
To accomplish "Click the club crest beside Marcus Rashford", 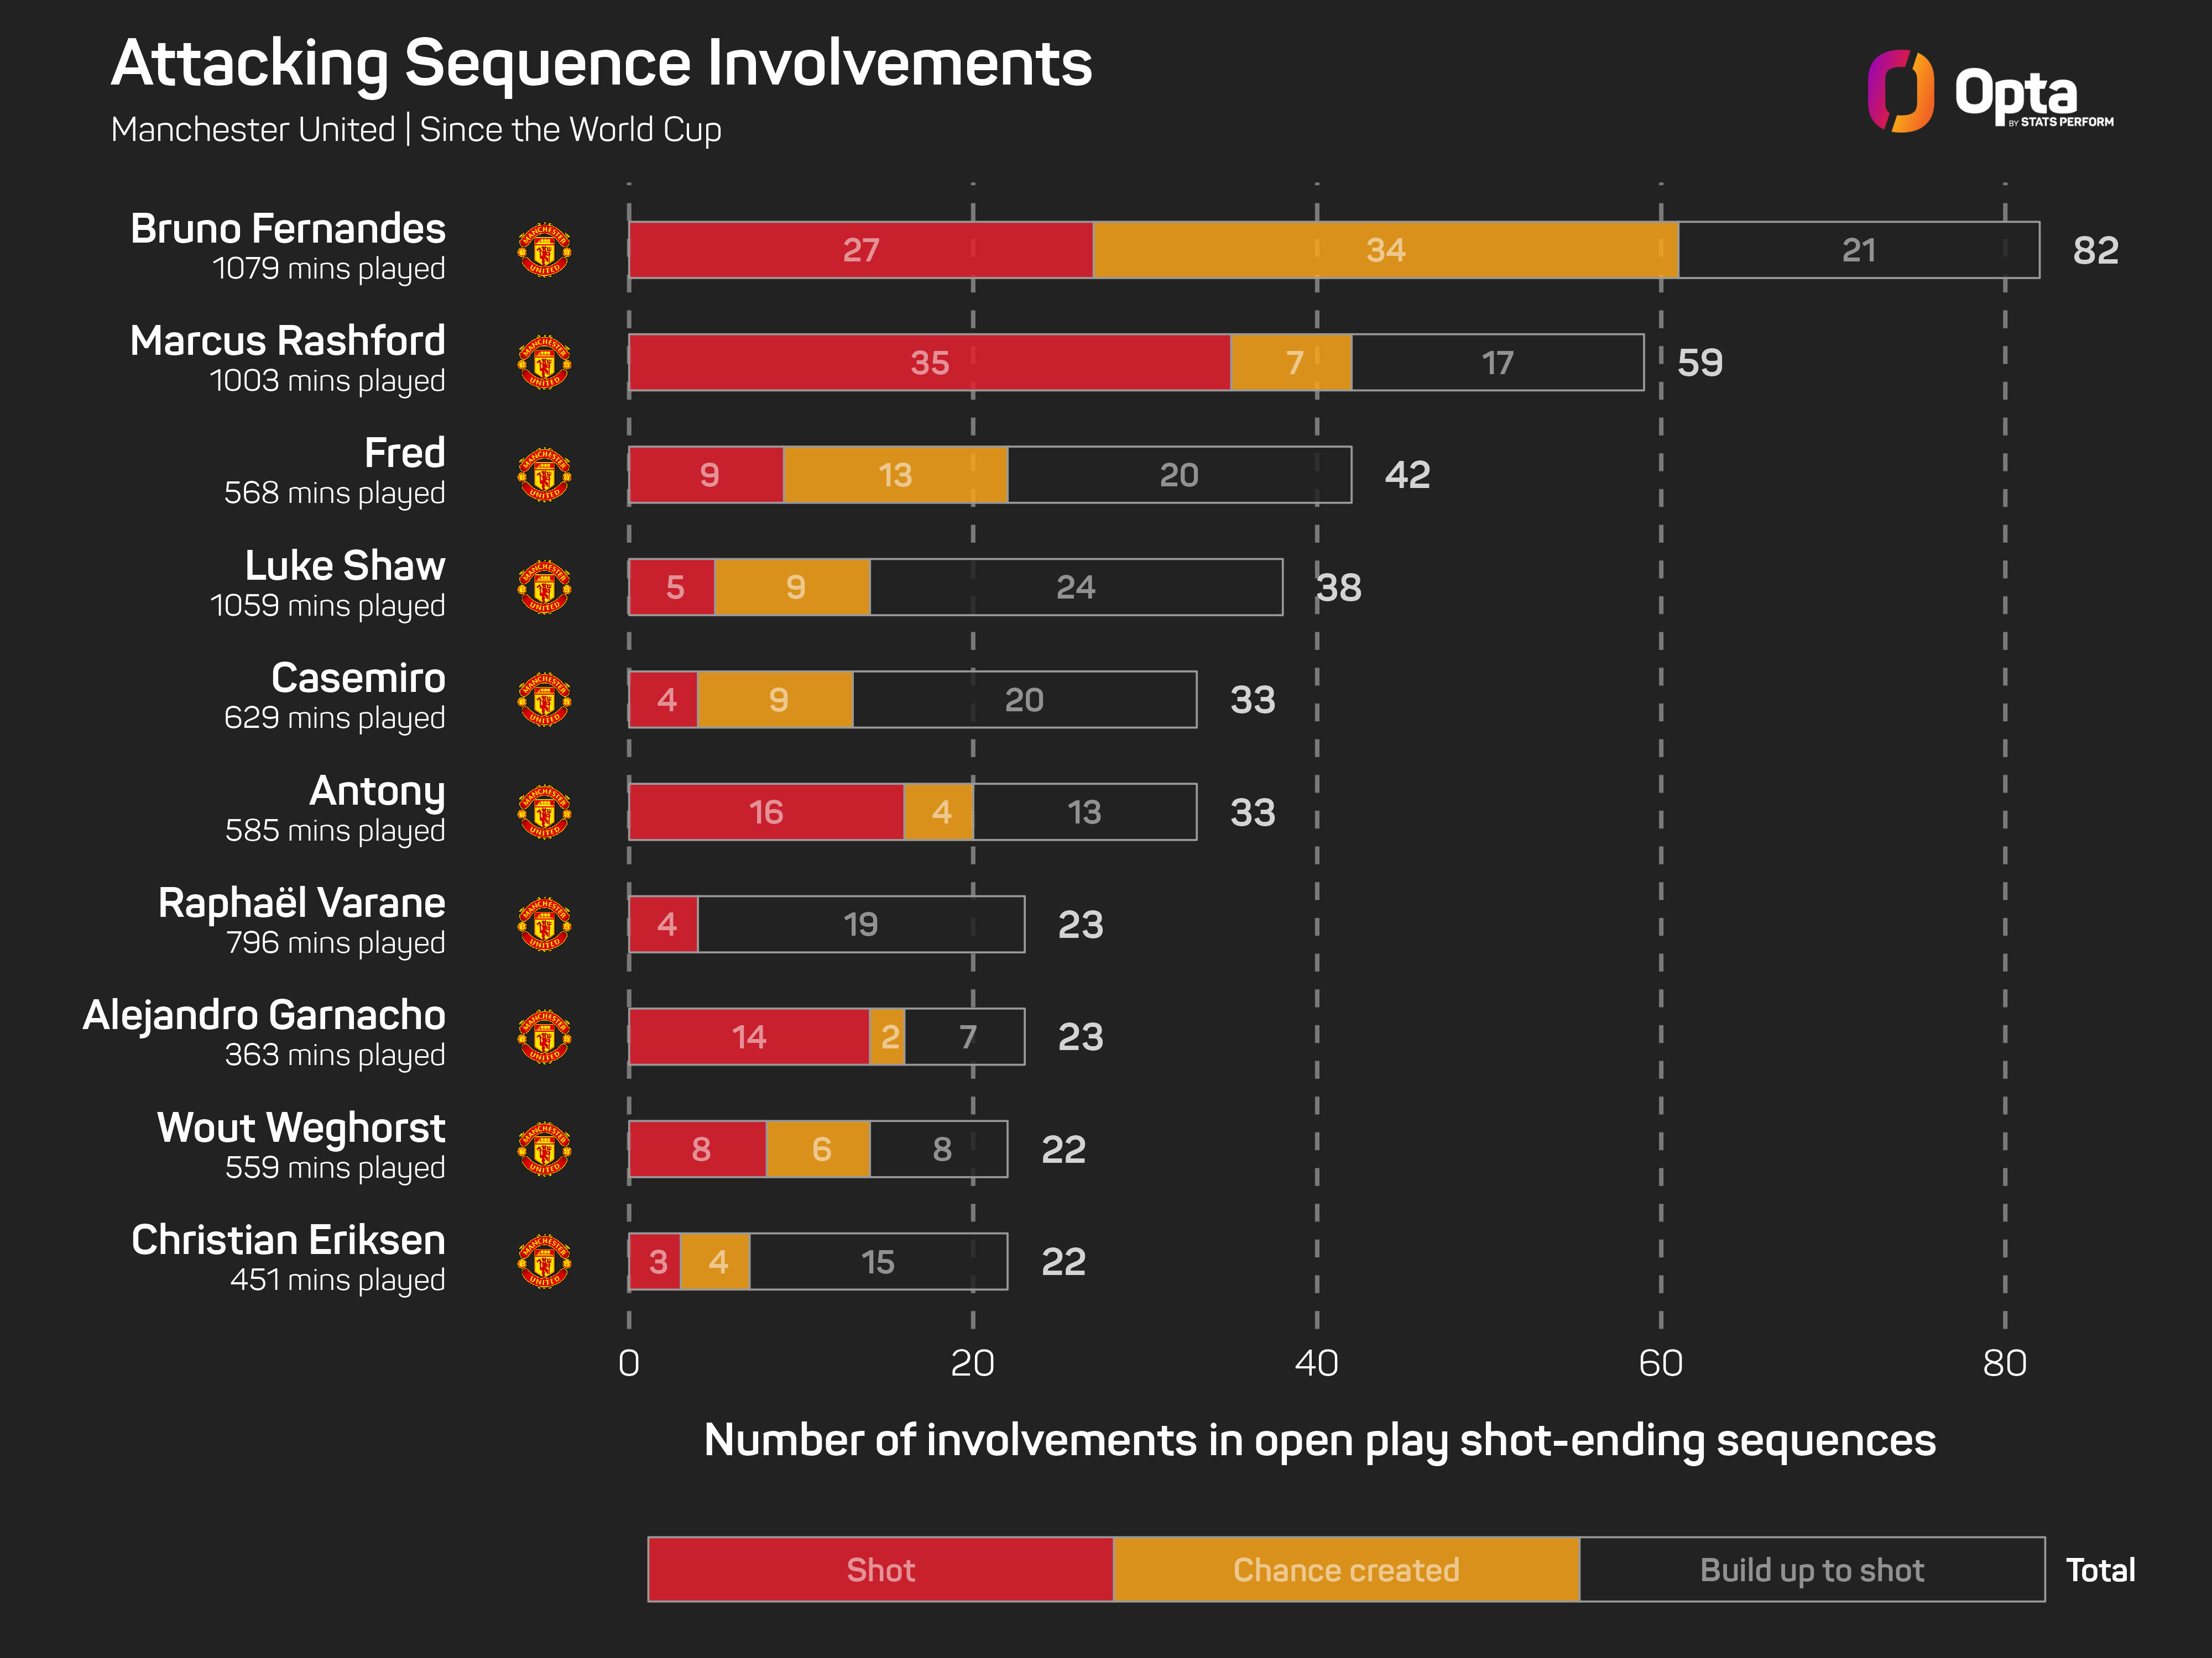I will [x=545, y=362].
